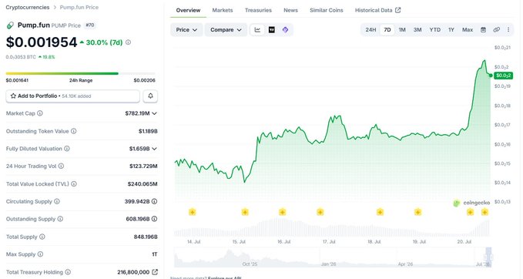The width and height of the screenshot is (523, 279).
Task: Switch to line chart view
Action: (257, 30)
